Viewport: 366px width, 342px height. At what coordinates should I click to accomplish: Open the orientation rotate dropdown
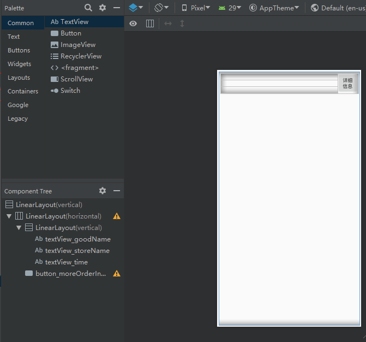click(x=161, y=8)
